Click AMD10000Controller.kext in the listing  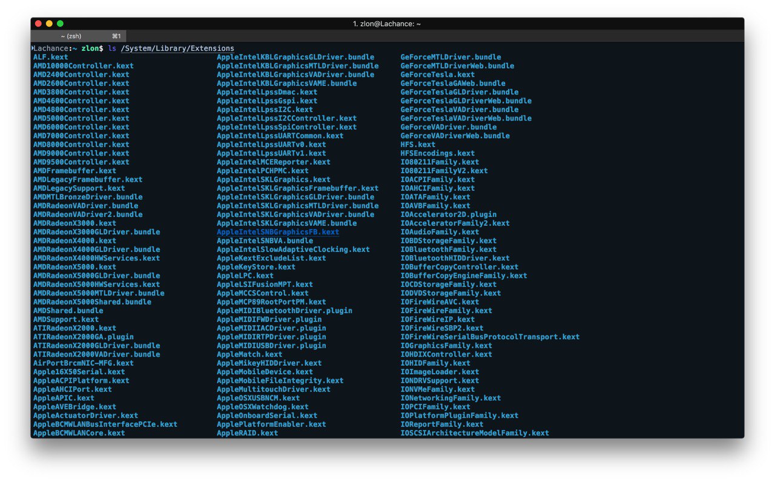coord(84,66)
